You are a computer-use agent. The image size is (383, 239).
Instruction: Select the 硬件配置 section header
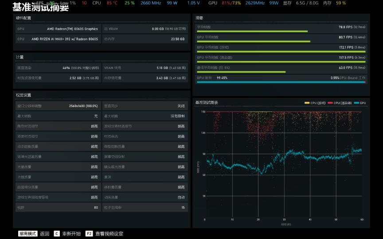(x=23, y=18)
